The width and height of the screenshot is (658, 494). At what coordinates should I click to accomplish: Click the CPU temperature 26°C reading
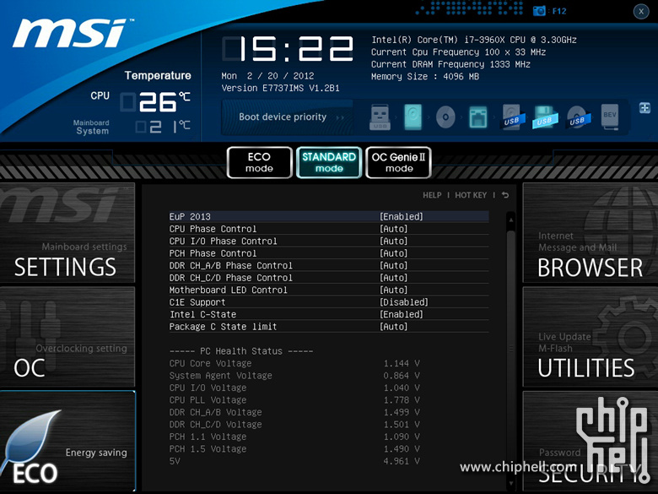click(x=156, y=102)
